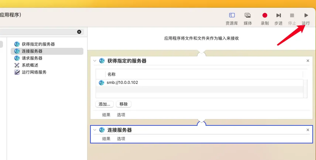
Task: Toggle the Library (资源库) sidebar icon
Action: click(x=232, y=15)
